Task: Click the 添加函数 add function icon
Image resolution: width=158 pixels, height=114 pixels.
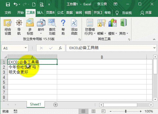Action: pyautogui.click(x=74, y=27)
